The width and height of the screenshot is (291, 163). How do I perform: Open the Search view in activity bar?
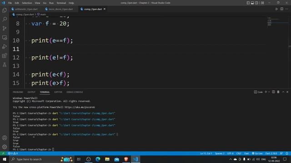pyautogui.click(x=5, y=19)
